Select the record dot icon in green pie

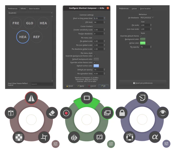click(x=66, y=113)
